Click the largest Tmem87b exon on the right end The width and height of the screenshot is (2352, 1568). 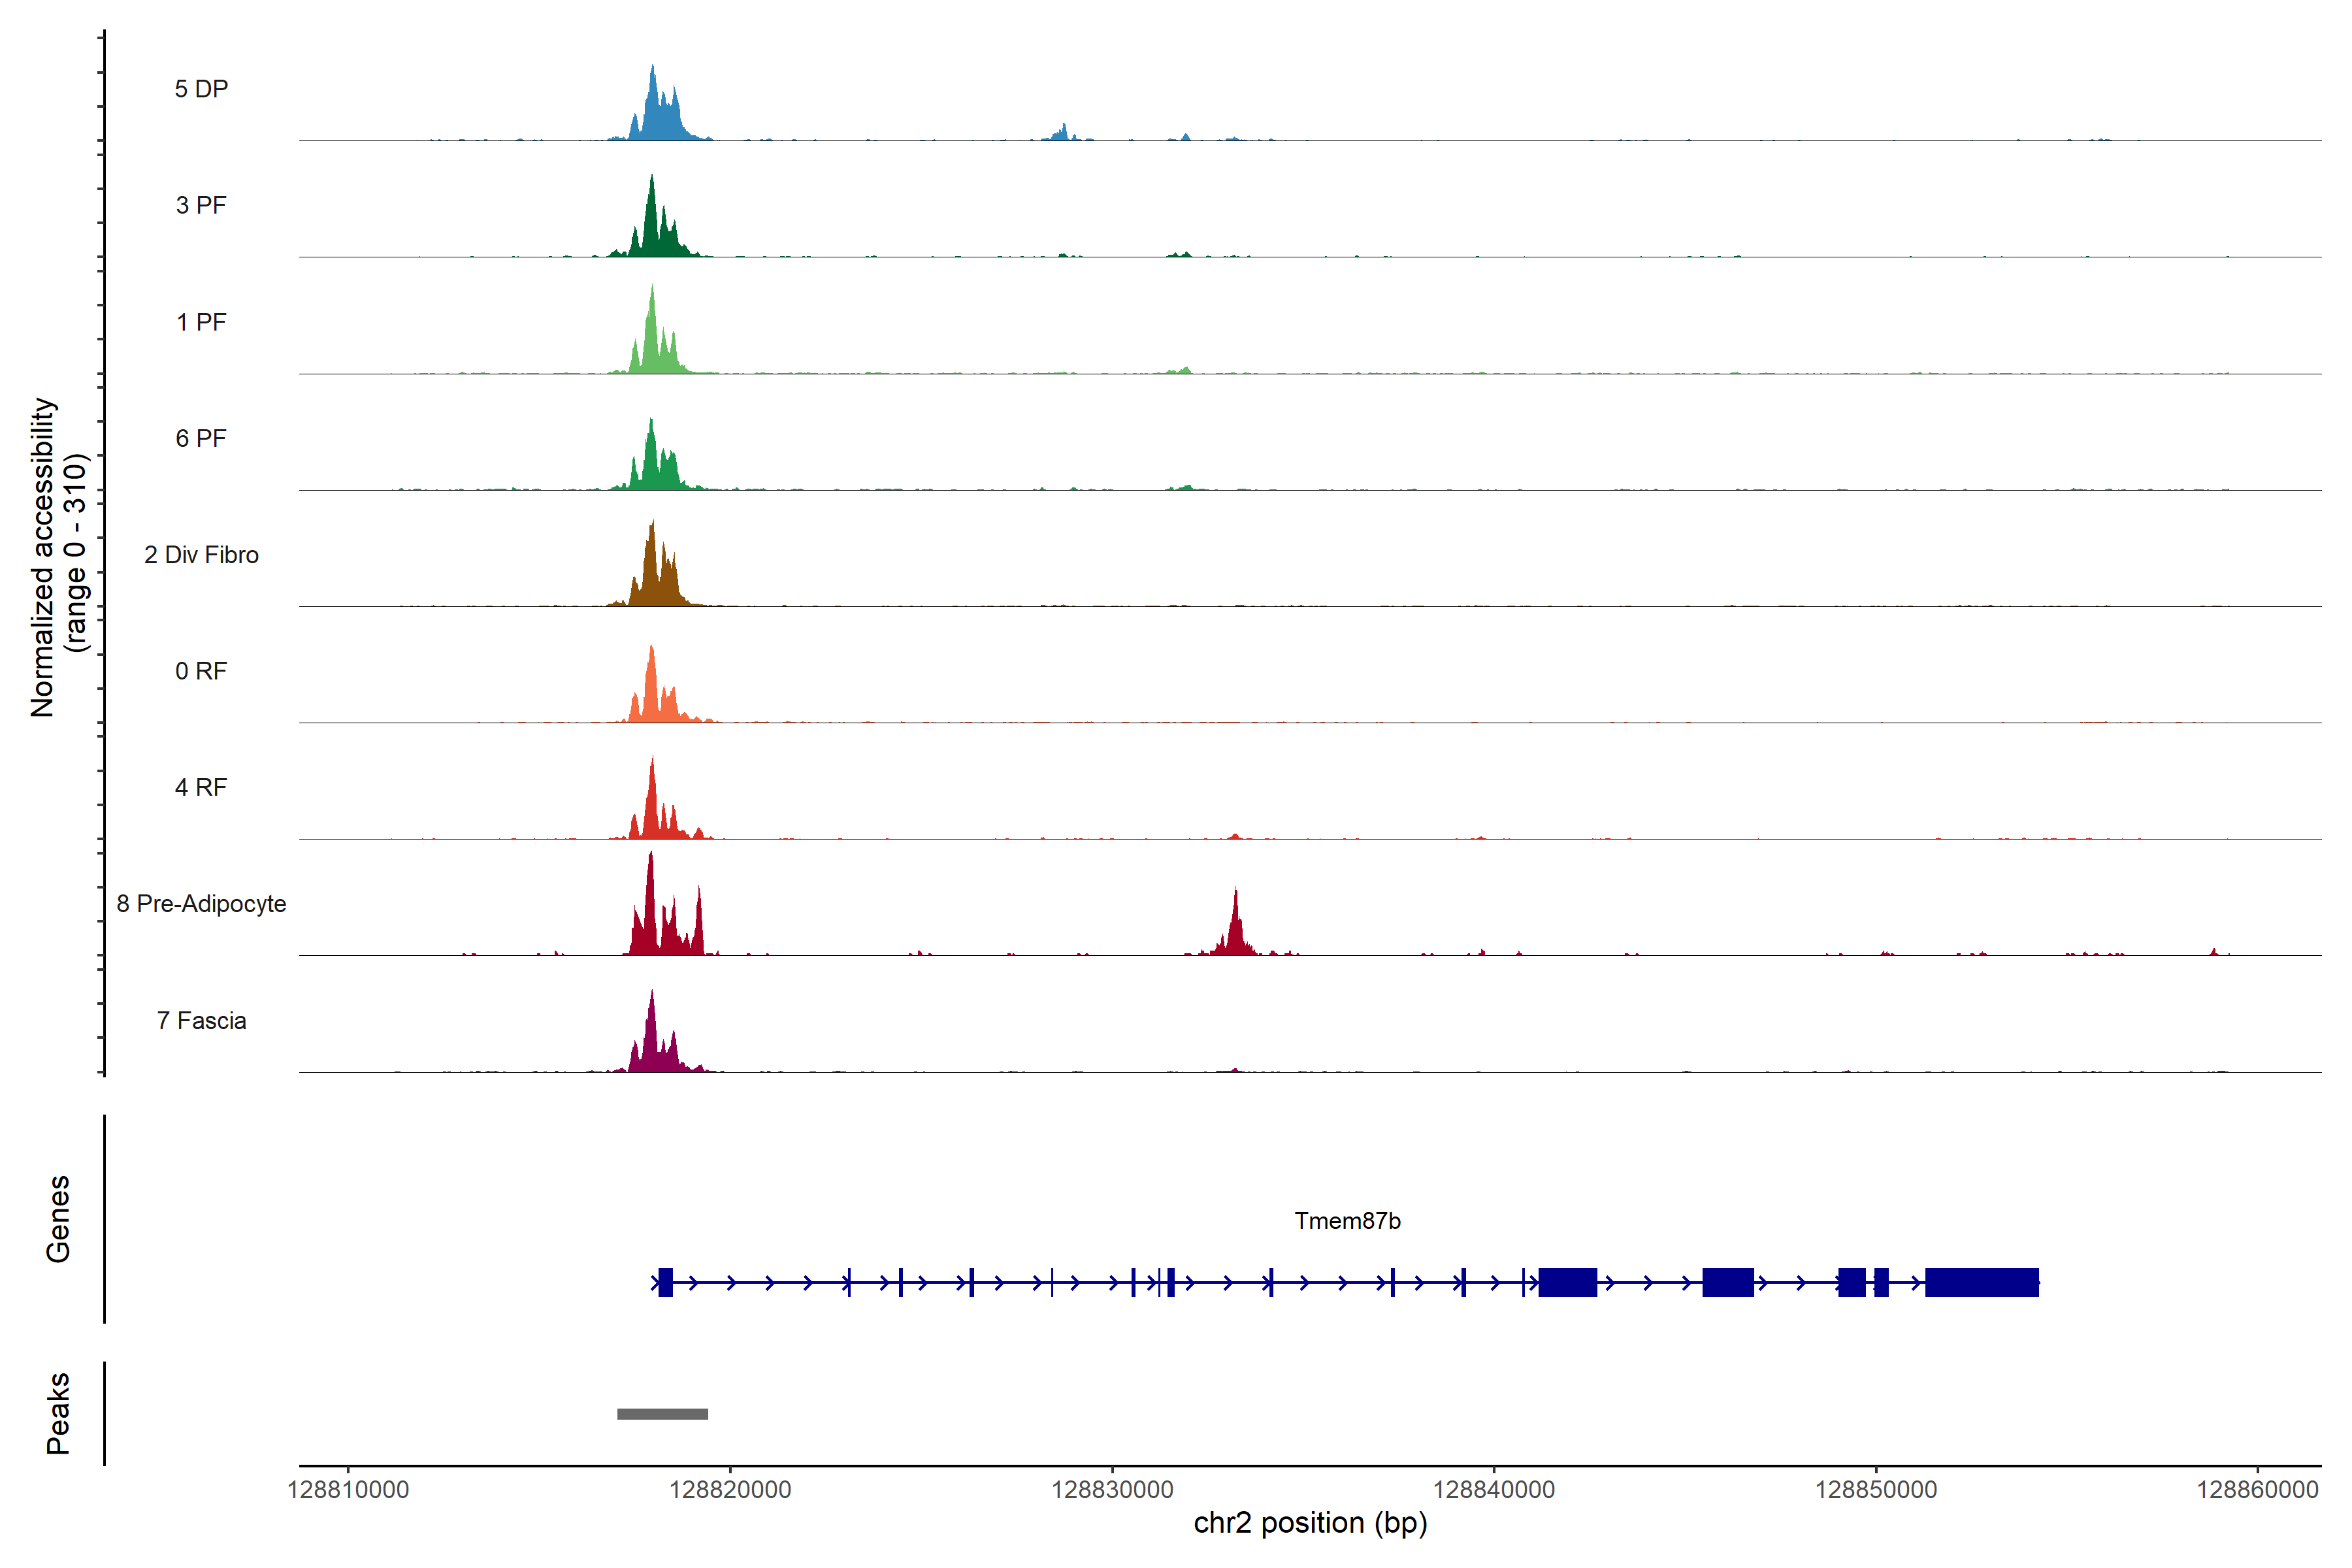pyautogui.click(x=1981, y=1282)
